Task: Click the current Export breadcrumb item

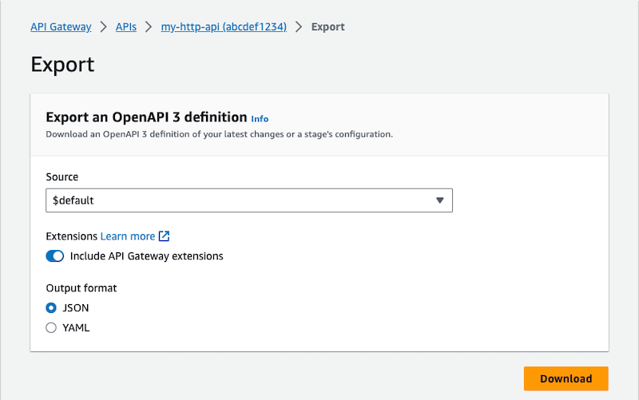Action: (327, 27)
